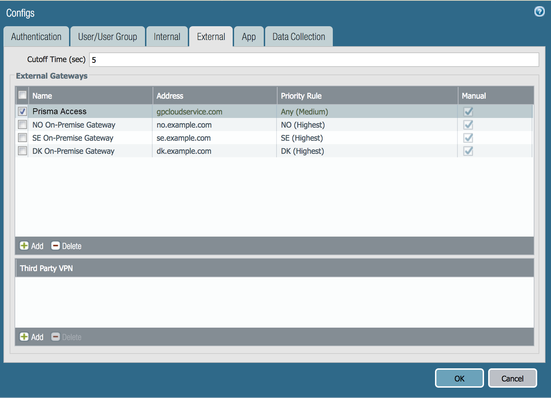Image resolution: width=551 pixels, height=398 pixels.
Task: Uncheck the Prisma Access row checkbox
Action: 22,111
